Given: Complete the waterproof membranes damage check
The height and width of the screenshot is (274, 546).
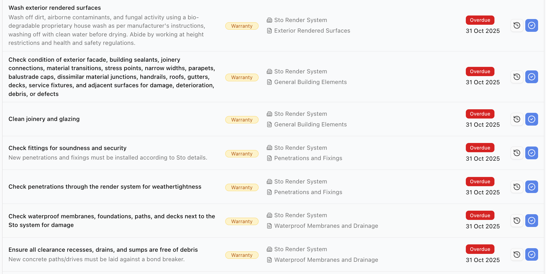Looking at the screenshot, I should pyautogui.click(x=532, y=220).
